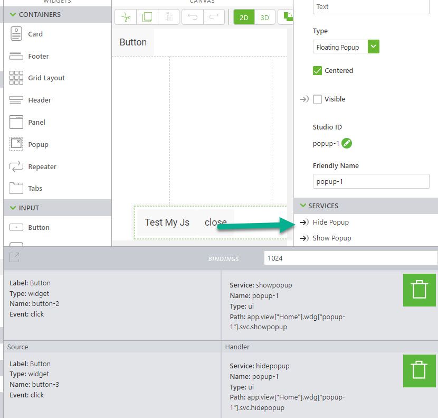The image size is (438, 418).
Task: Click the popup-1 Studio ID text
Action: (x=326, y=144)
